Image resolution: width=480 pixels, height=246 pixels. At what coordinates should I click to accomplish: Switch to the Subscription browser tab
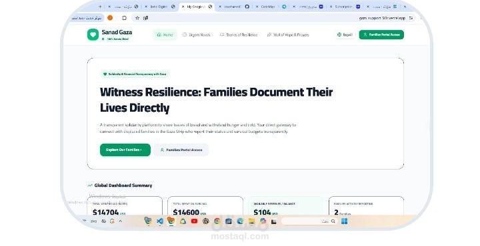tap(346, 7)
